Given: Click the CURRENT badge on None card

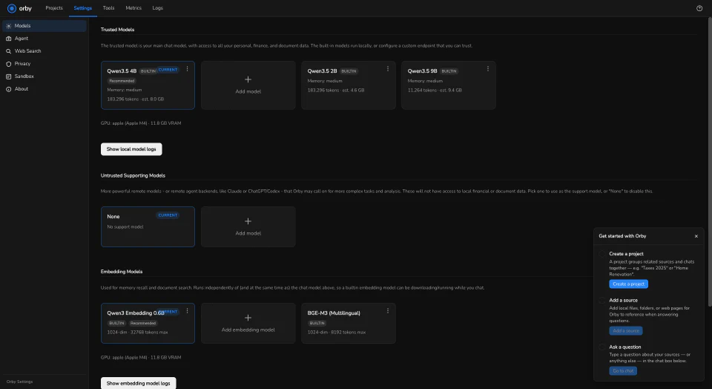Looking at the screenshot, I should pyautogui.click(x=168, y=215).
